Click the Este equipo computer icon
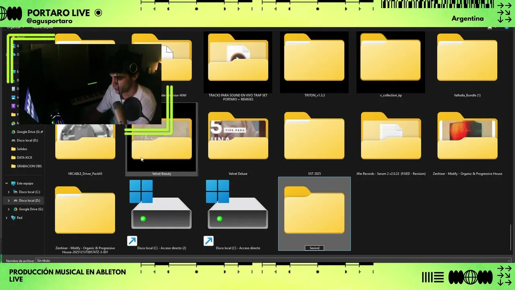The height and width of the screenshot is (290, 515). (13, 183)
